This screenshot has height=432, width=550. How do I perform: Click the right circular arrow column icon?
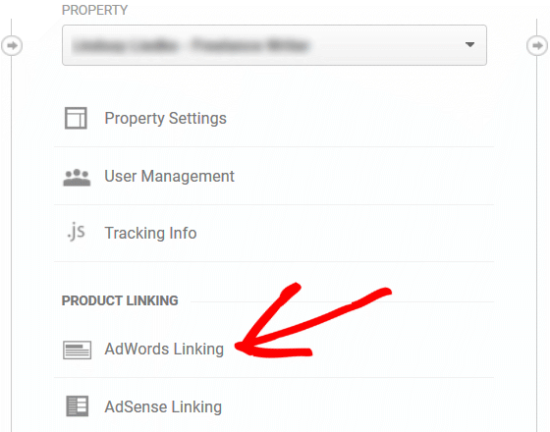tap(537, 45)
